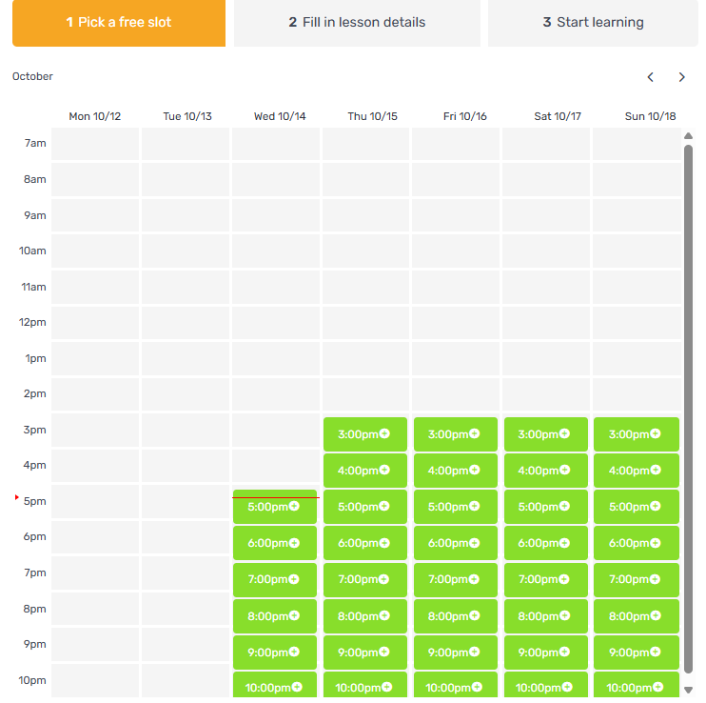Click the 12pm time row label
The width and height of the screenshot is (706, 703).
(x=32, y=322)
